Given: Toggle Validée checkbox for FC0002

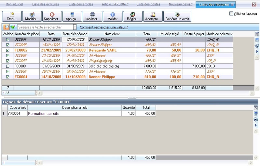Looking at the screenshot, I should click(7, 50).
